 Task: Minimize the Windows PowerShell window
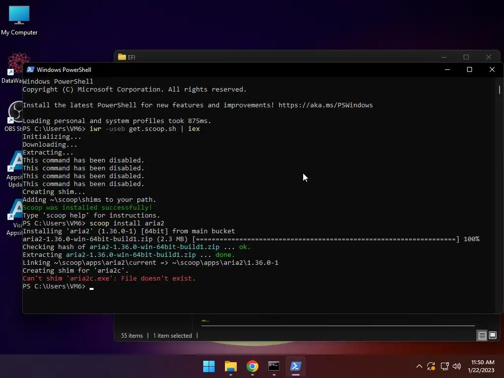point(447,69)
